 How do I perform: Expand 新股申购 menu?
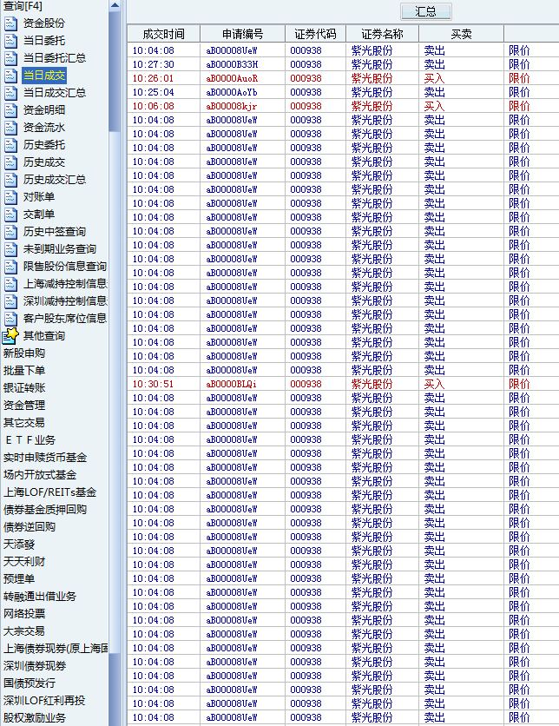click(24, 353)
